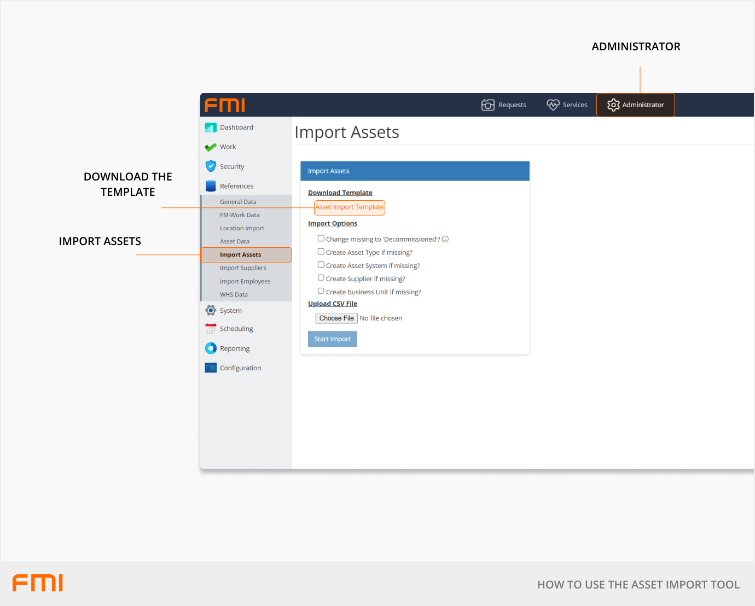Tick Create Asset Type if missing
The image size is (755, 606).
321,252
